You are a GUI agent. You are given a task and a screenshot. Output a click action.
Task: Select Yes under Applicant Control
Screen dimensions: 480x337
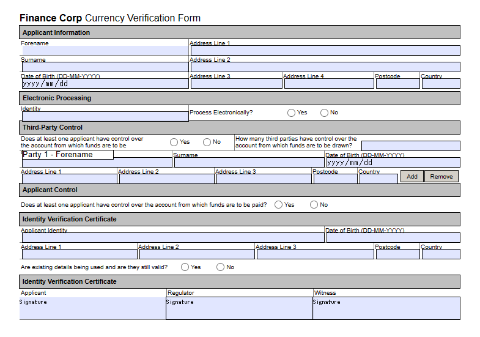(279, 205)
